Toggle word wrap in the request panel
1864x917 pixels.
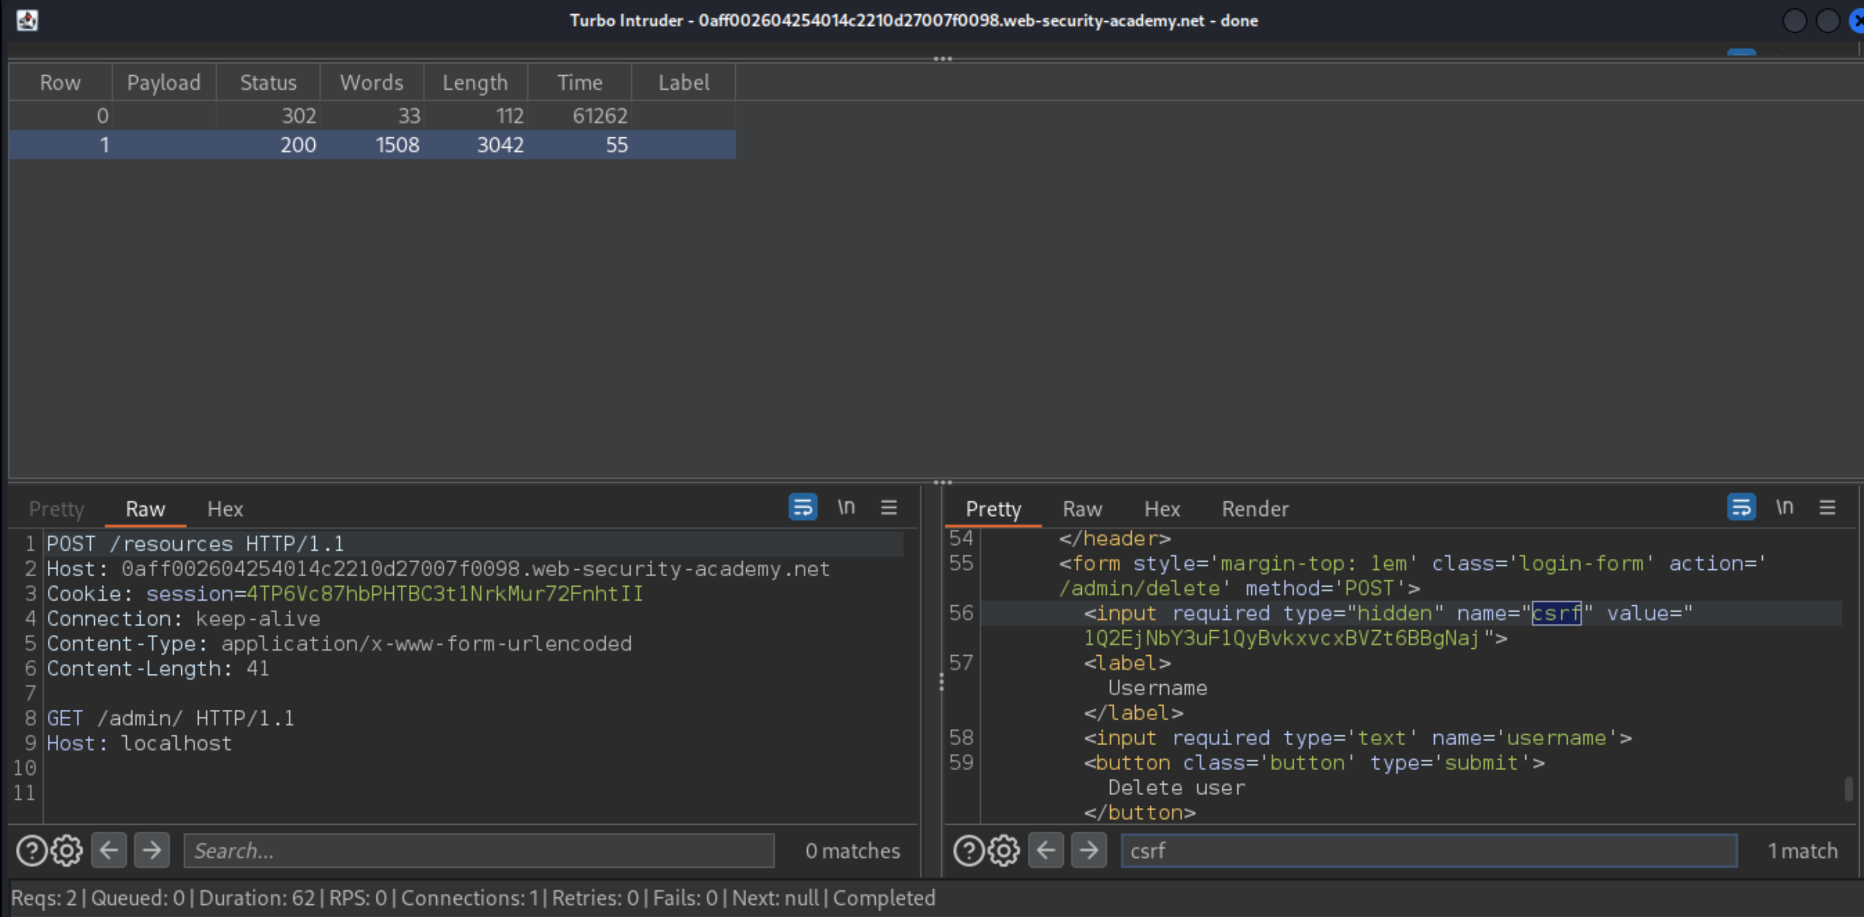pos(802,507)
